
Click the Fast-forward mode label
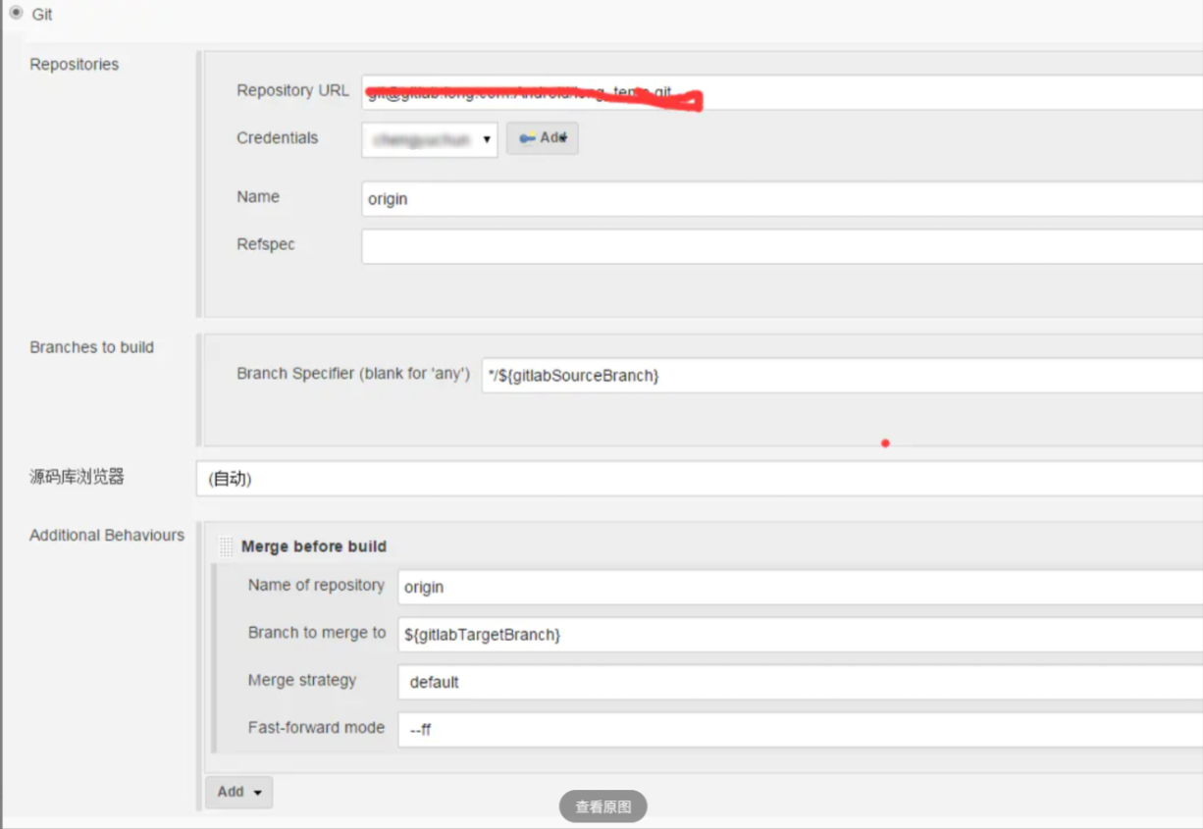[x=316, y=728]
